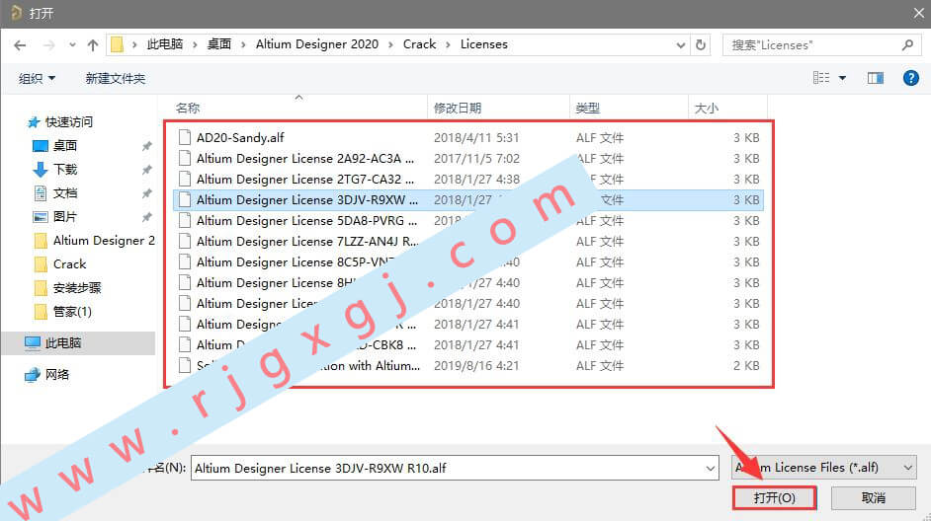931x521 pixels.
Task: Sort by the 名称 column header
Action: pos(188,108)
